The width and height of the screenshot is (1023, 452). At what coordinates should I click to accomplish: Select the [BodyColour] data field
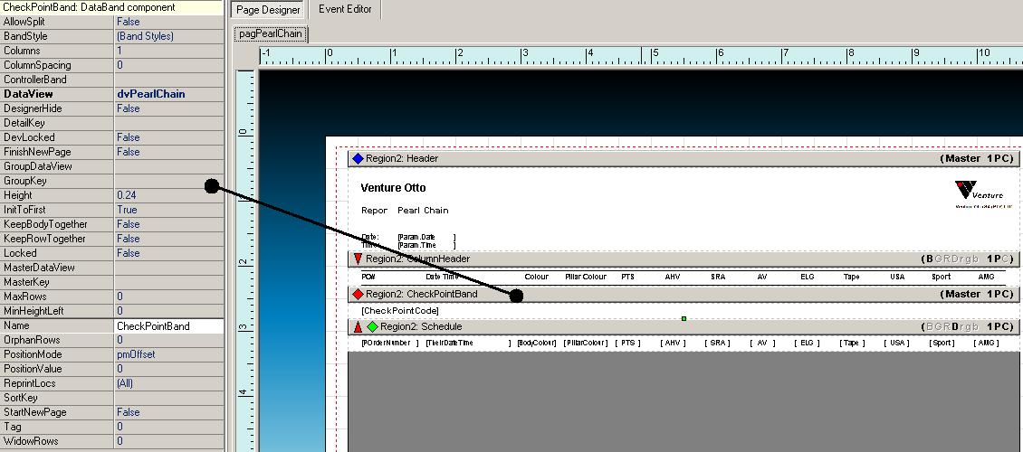(x=536, y=343)
